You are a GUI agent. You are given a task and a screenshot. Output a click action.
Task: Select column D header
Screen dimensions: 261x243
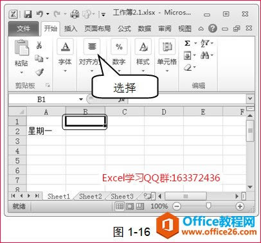tap(164, 112)
